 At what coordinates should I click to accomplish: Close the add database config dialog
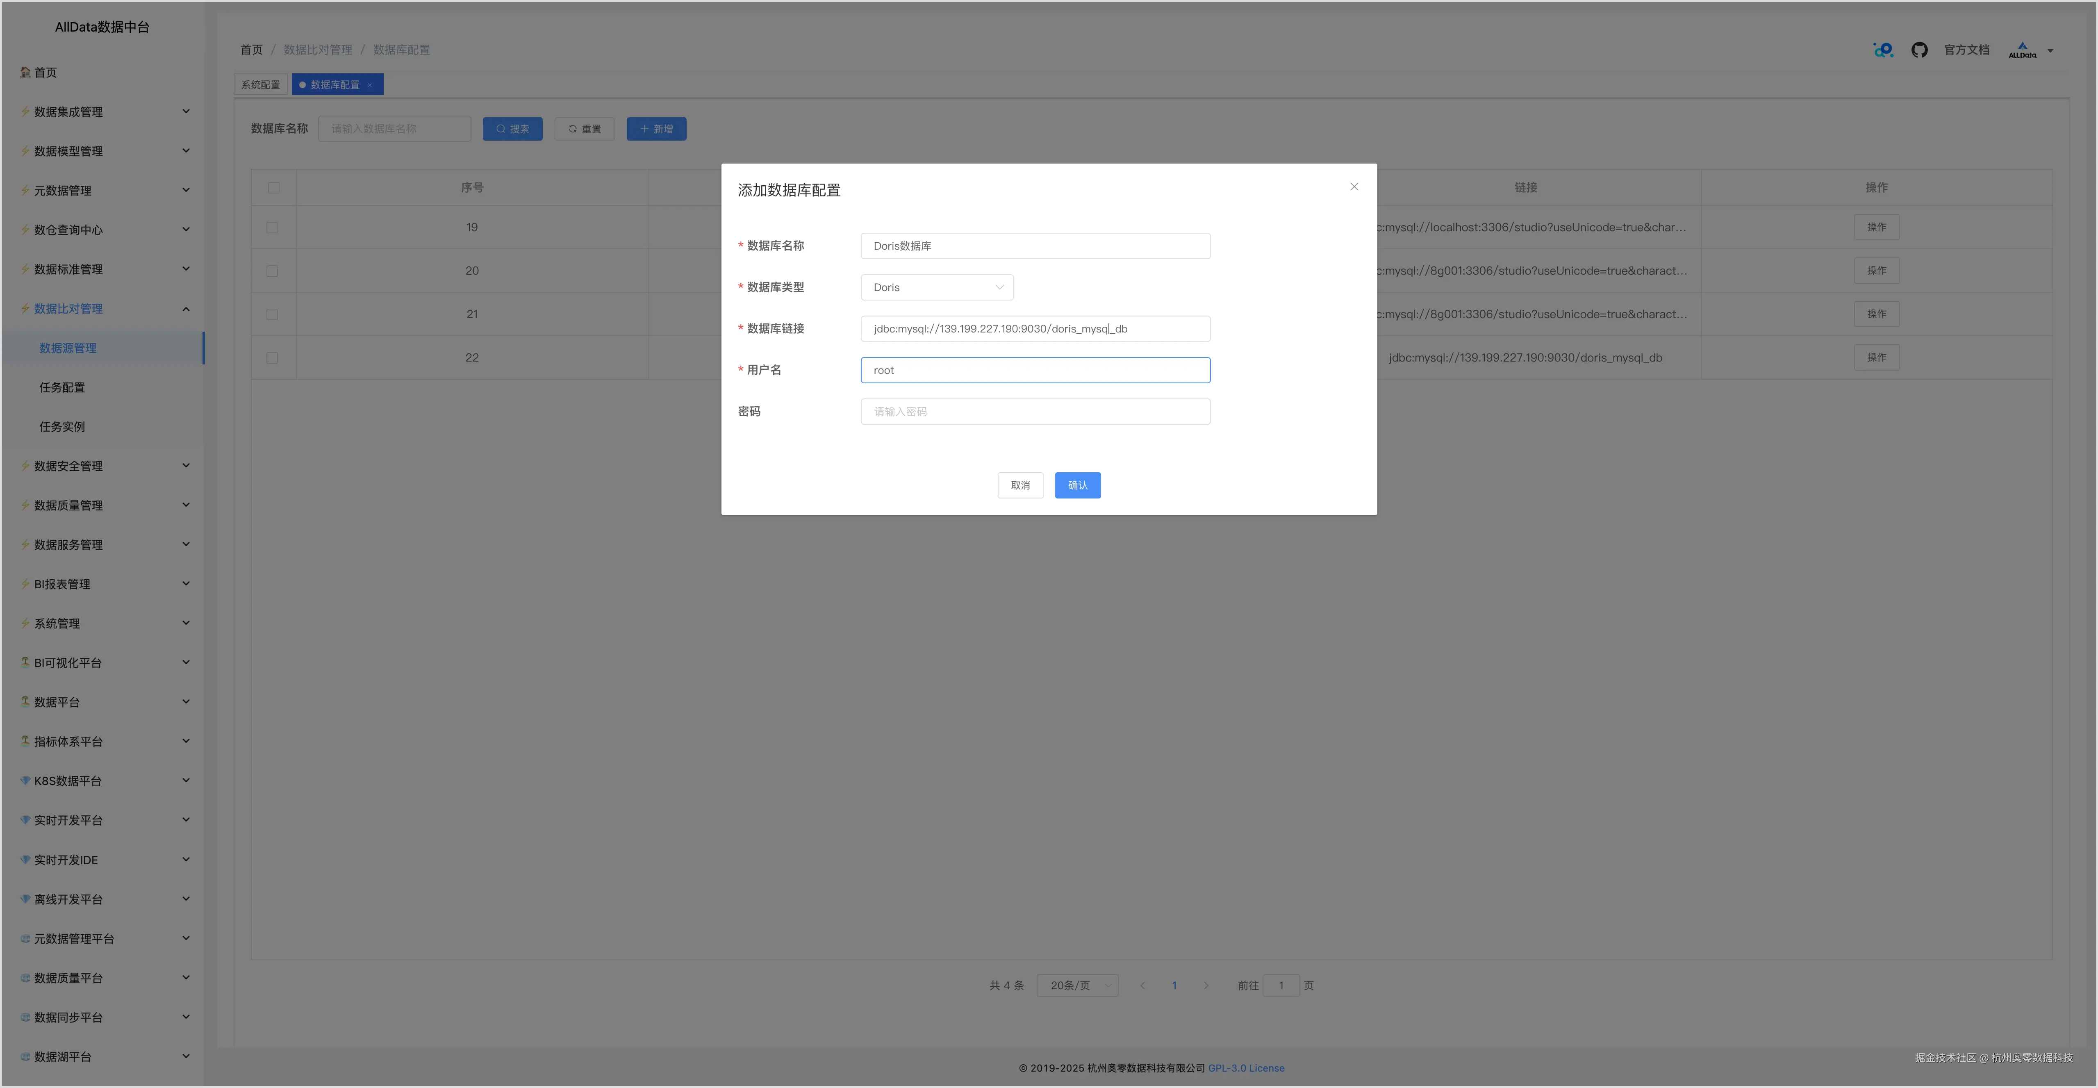click(x=1354, y=187)
